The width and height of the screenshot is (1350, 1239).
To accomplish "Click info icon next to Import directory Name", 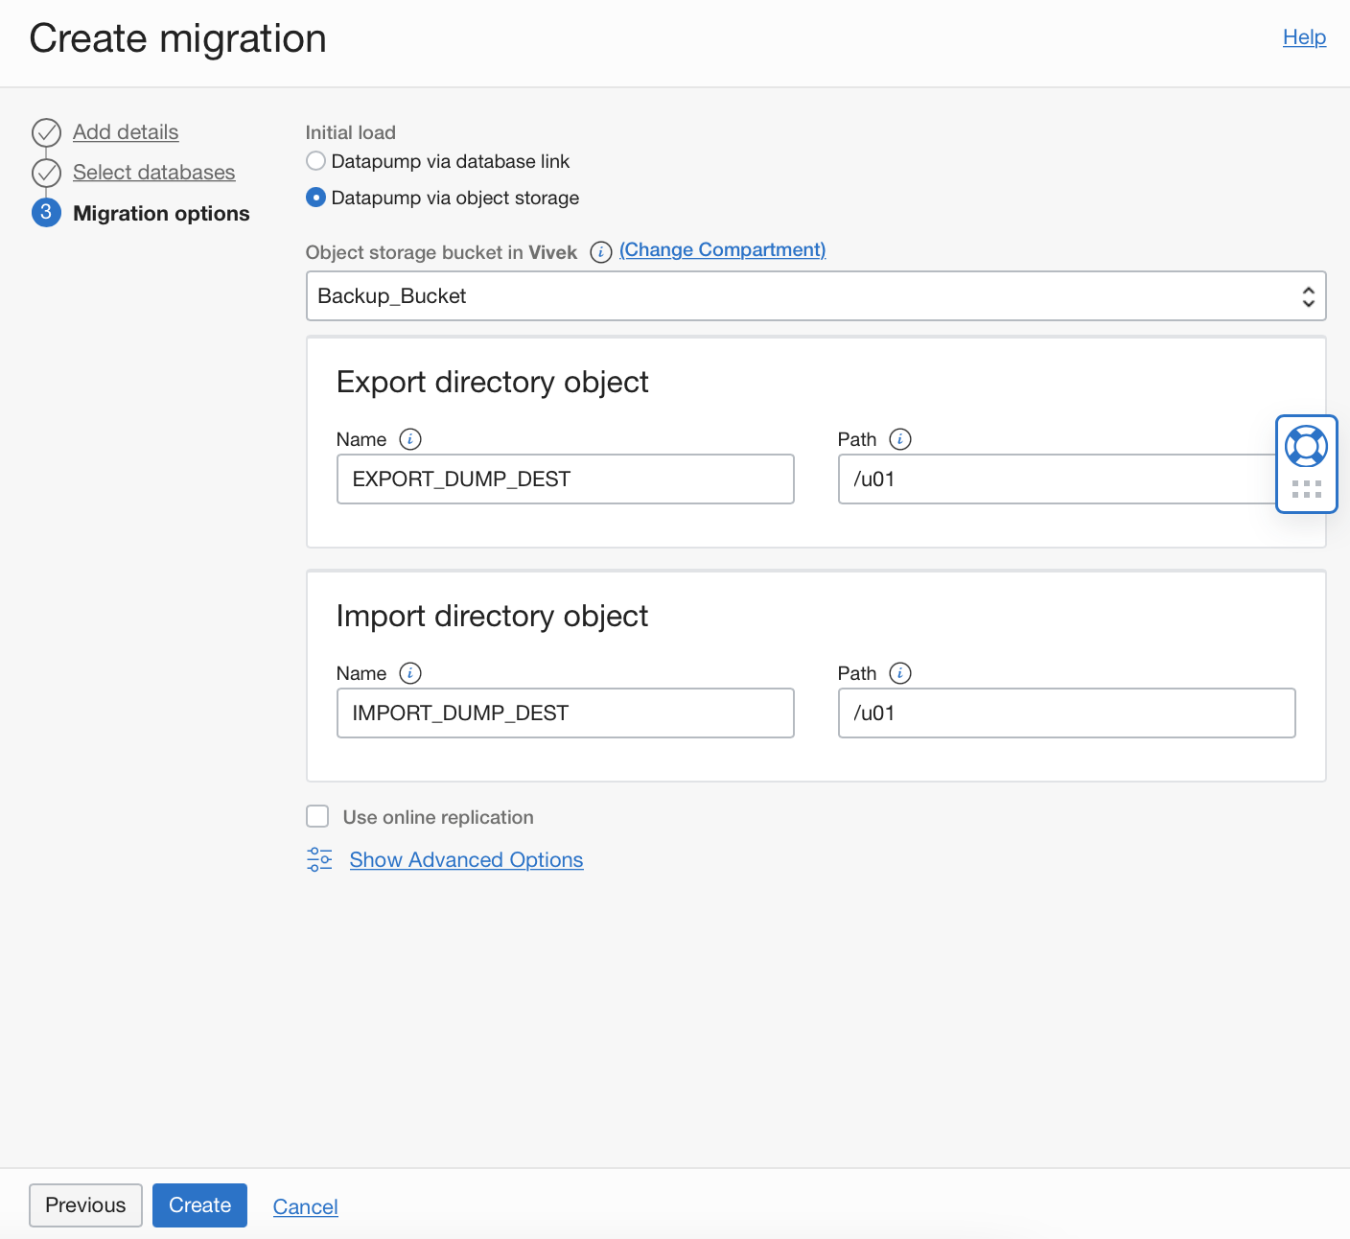I will point(410,673).
